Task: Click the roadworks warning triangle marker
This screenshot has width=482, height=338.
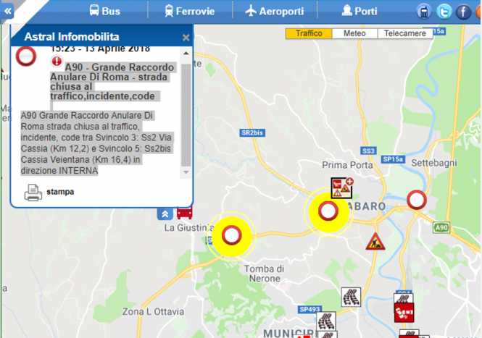Action: tap(375, 241)
